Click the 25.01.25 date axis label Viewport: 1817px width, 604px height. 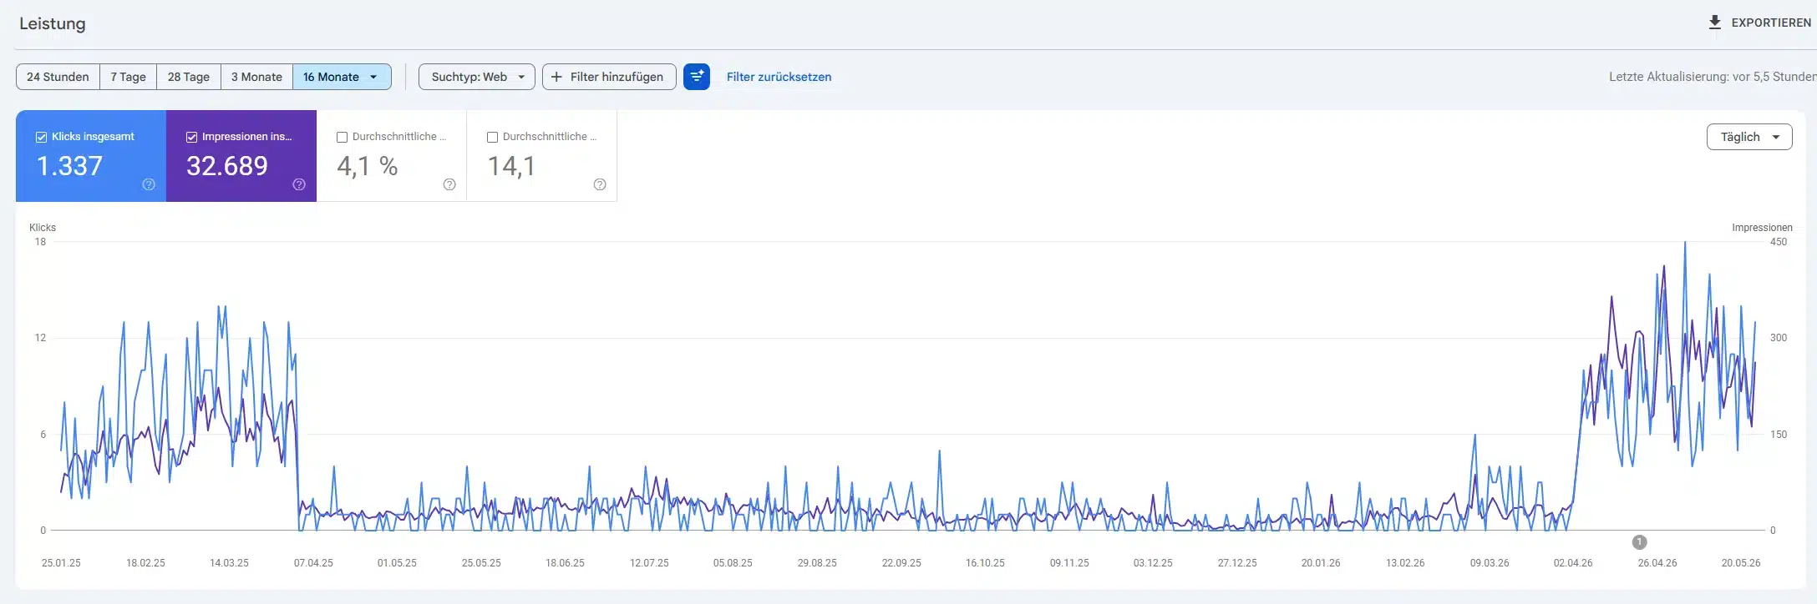coord(61,563)
